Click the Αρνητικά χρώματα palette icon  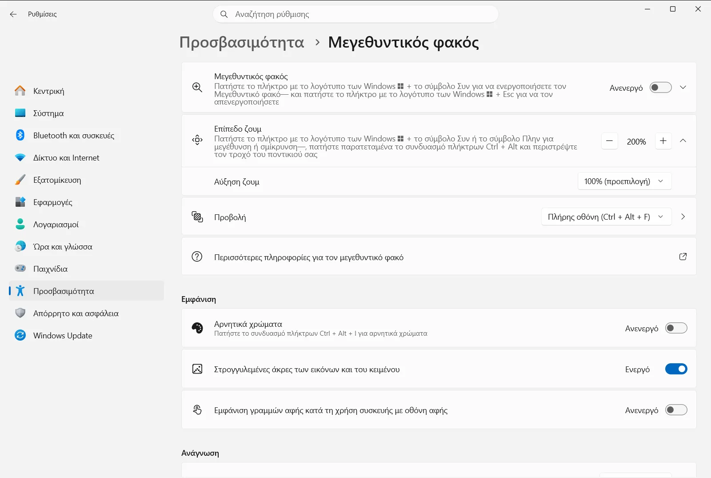click(x=197, y=328)
